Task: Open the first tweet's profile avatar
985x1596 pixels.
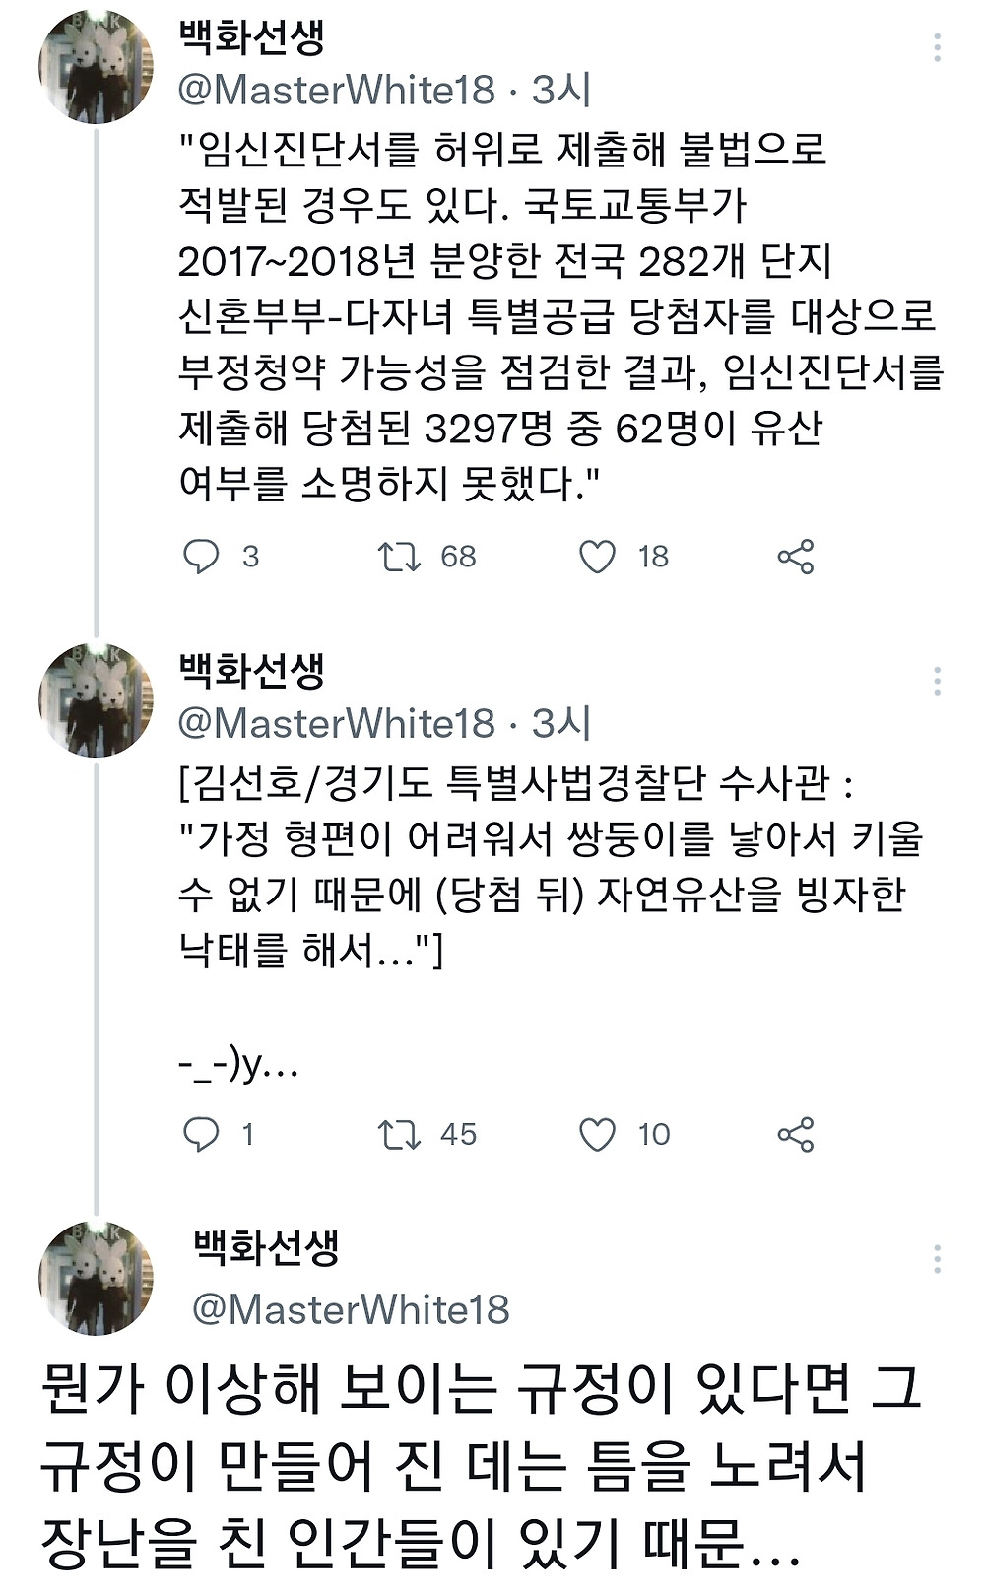Action: (96, 67)
